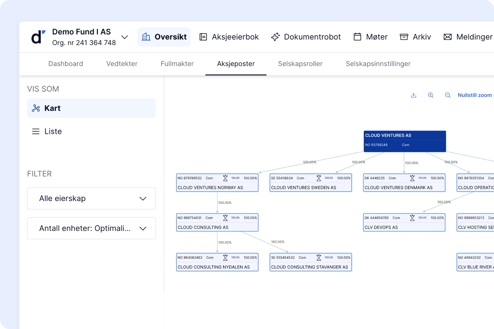Click Nullstill zoom link
The image size is (494, 329).
475,95
